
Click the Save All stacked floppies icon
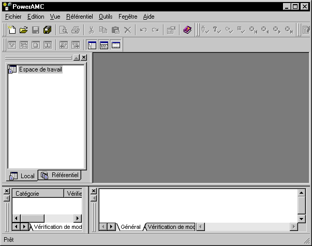pyautogui.click(x=48, y=30)
